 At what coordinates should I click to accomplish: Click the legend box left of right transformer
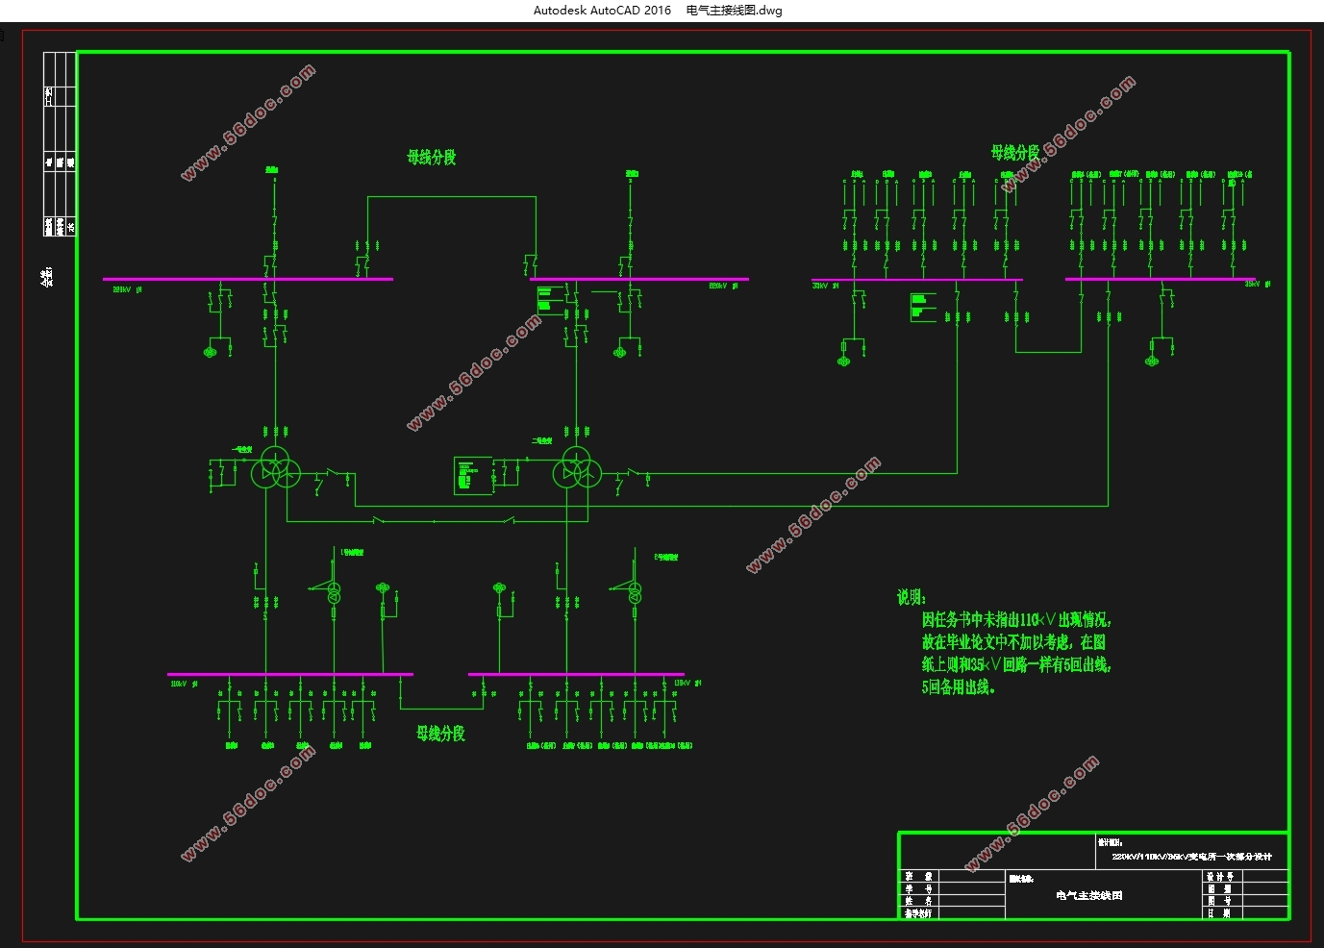[x=472, y=476]
